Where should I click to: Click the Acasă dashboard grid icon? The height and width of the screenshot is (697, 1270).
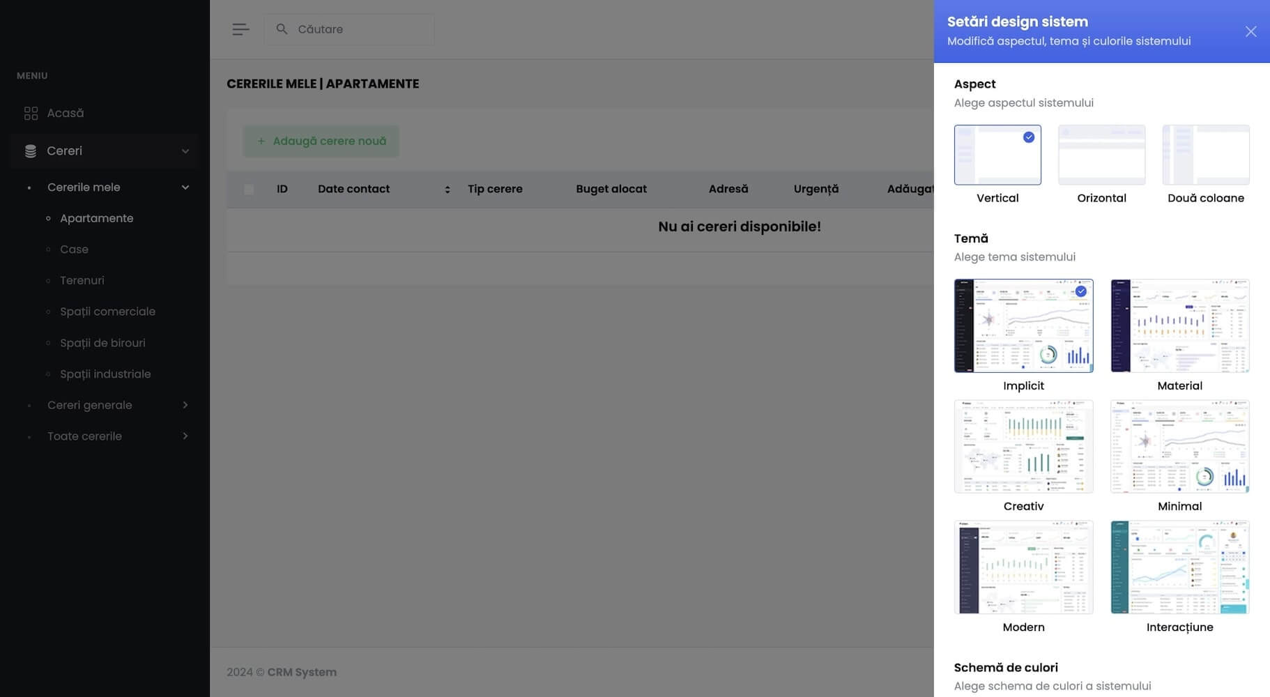pyautogui.click(x=31, y=113)
